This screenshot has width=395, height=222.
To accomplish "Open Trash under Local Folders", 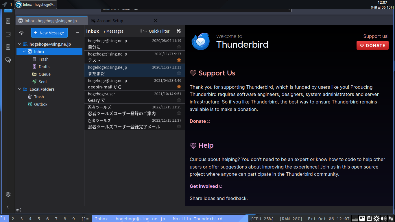I will click(49, 97).
